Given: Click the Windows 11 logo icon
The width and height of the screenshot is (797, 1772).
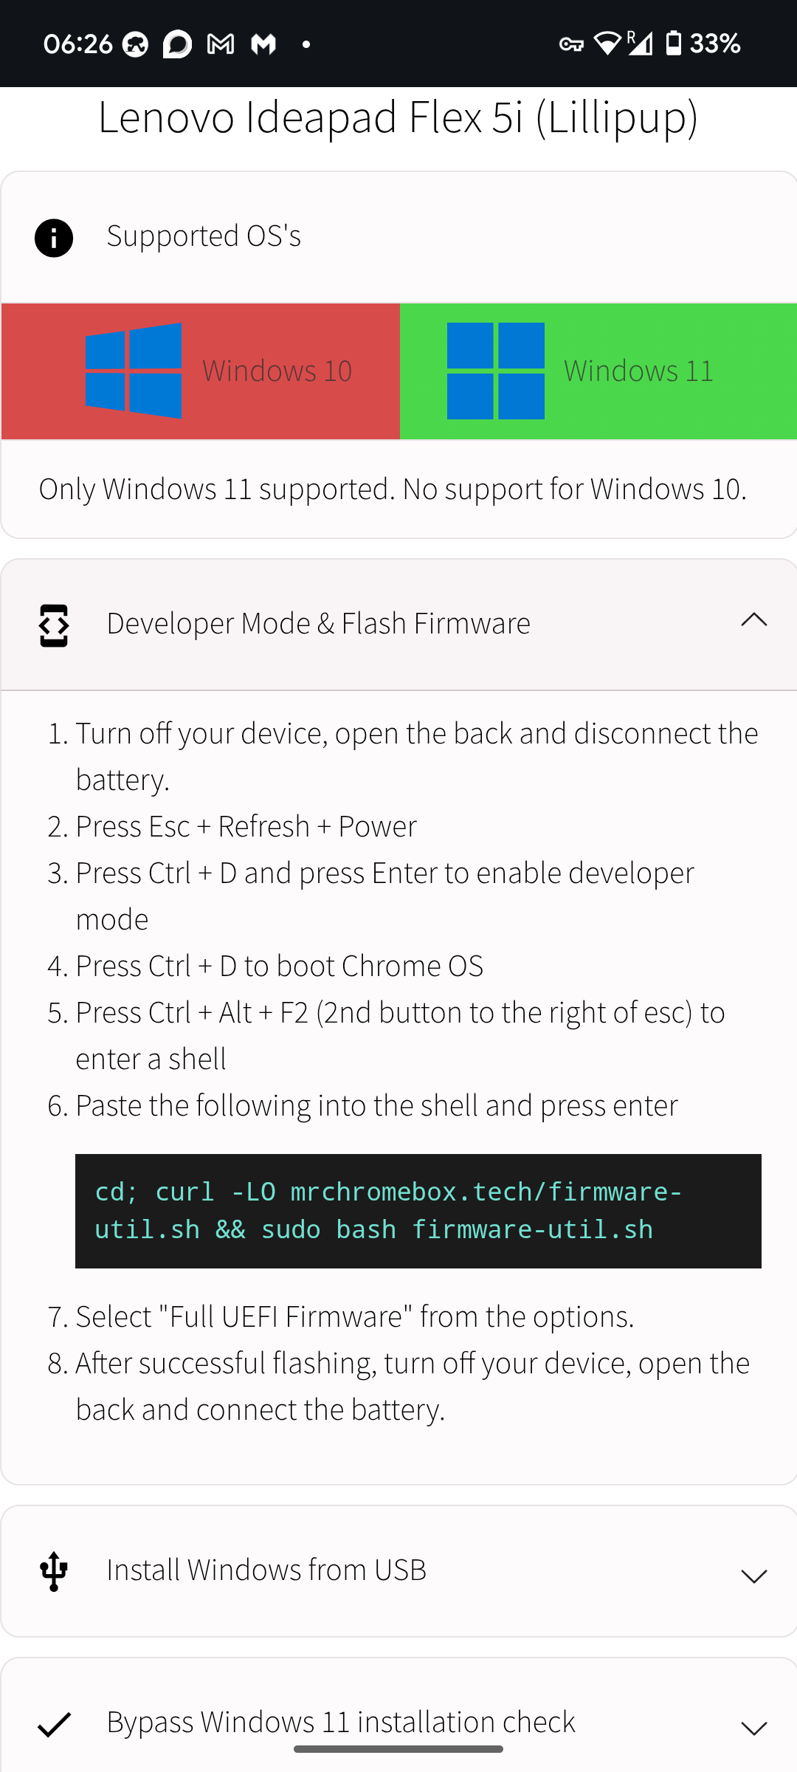Looking at the screenshot, I should coord(496,371).
